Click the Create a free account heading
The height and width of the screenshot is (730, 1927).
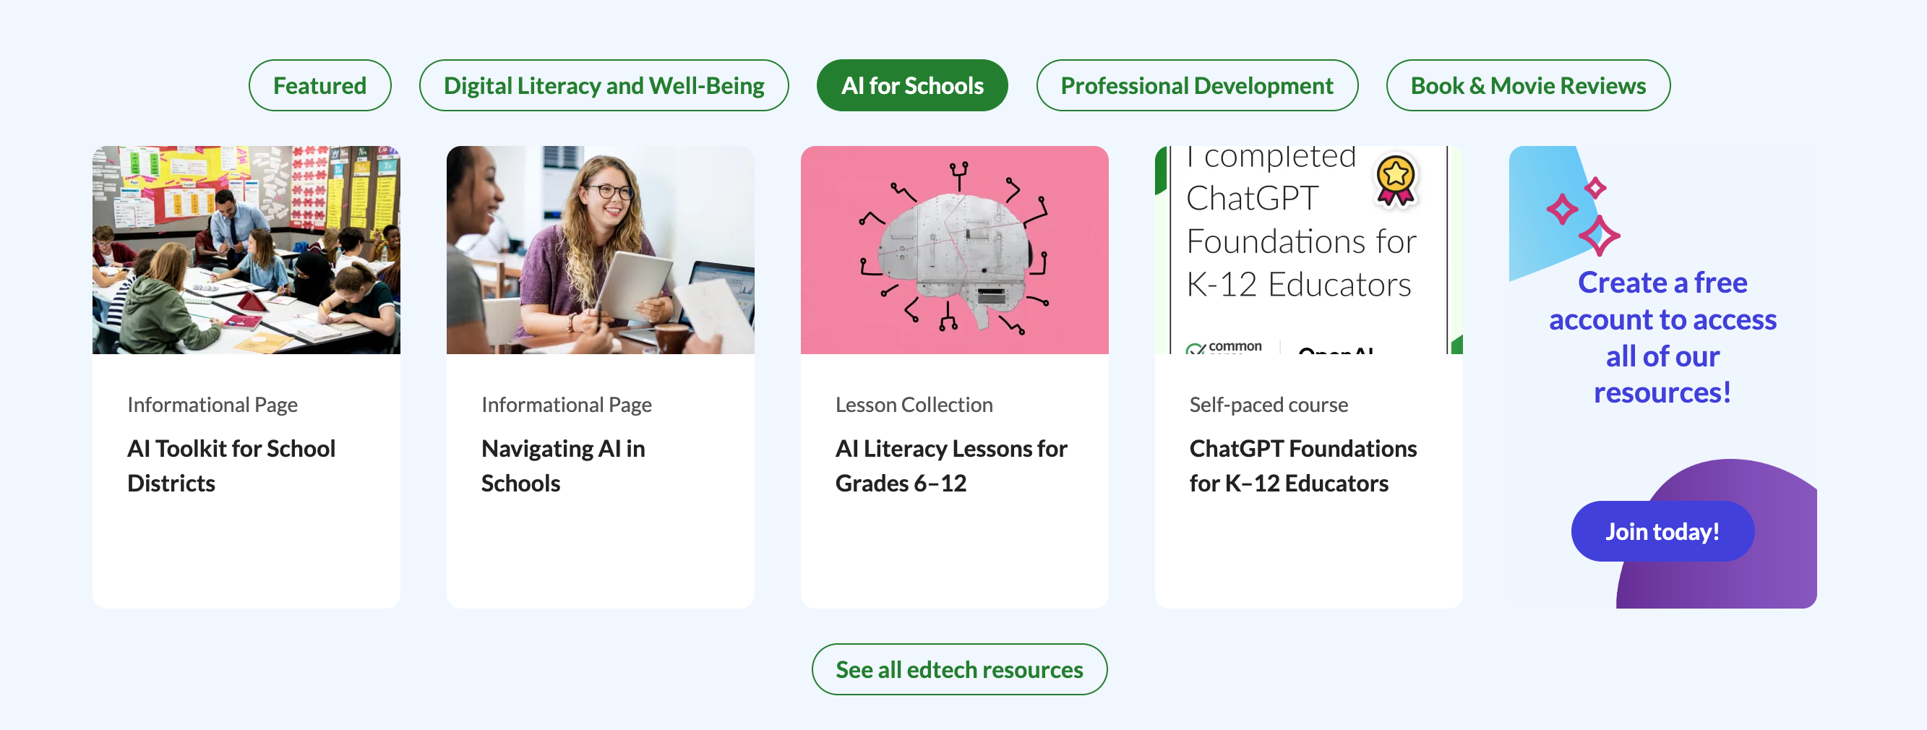[1662, 338]
